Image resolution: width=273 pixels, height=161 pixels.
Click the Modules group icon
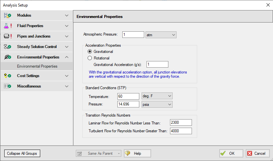[8, 15]
